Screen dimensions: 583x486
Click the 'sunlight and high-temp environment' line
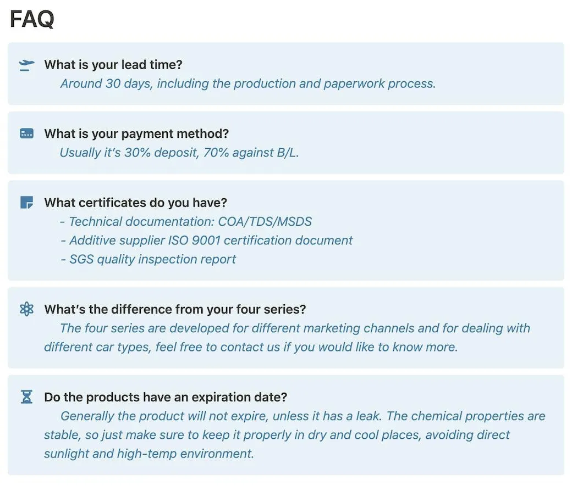[148, 454]
